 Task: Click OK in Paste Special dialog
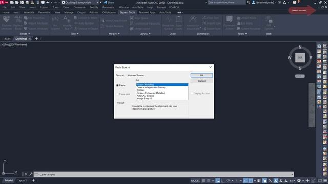coord(201,75)
